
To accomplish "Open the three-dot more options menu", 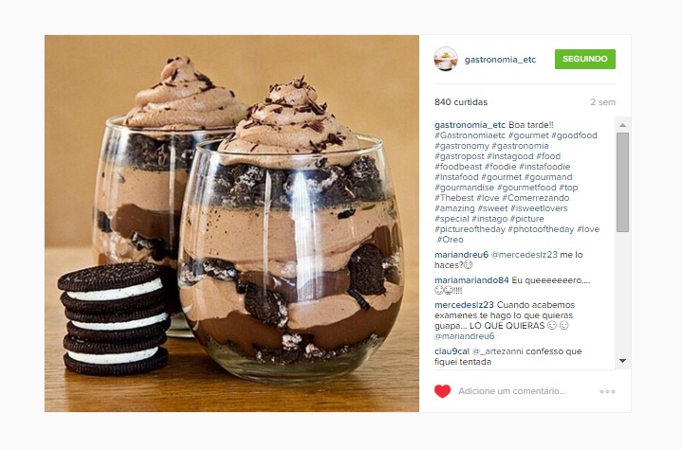I will click(607, 391).
